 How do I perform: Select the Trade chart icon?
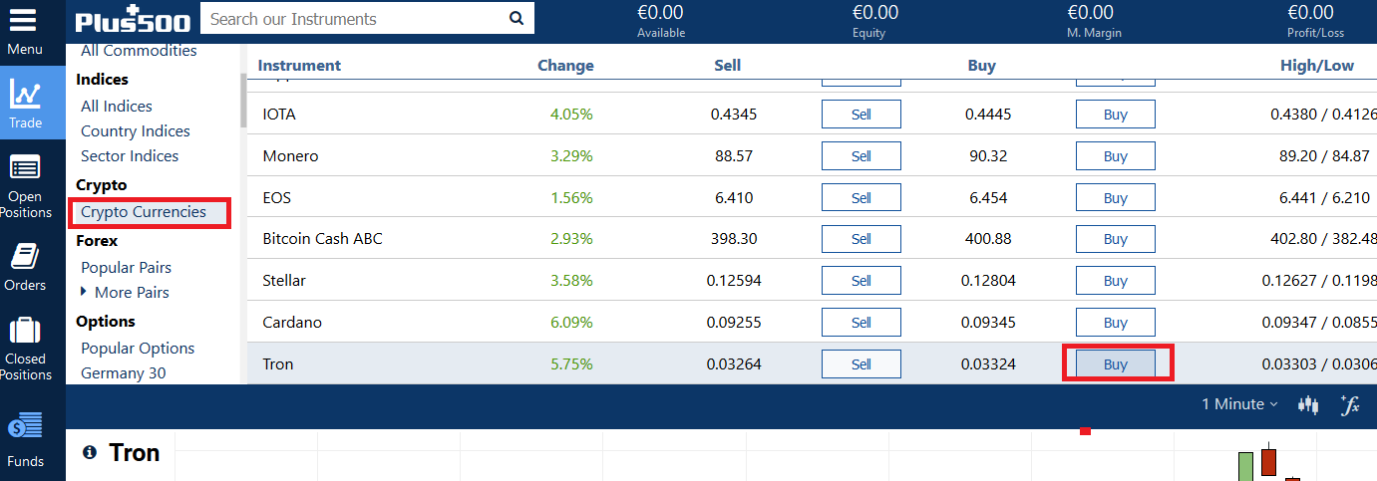[x=26, y=95]
